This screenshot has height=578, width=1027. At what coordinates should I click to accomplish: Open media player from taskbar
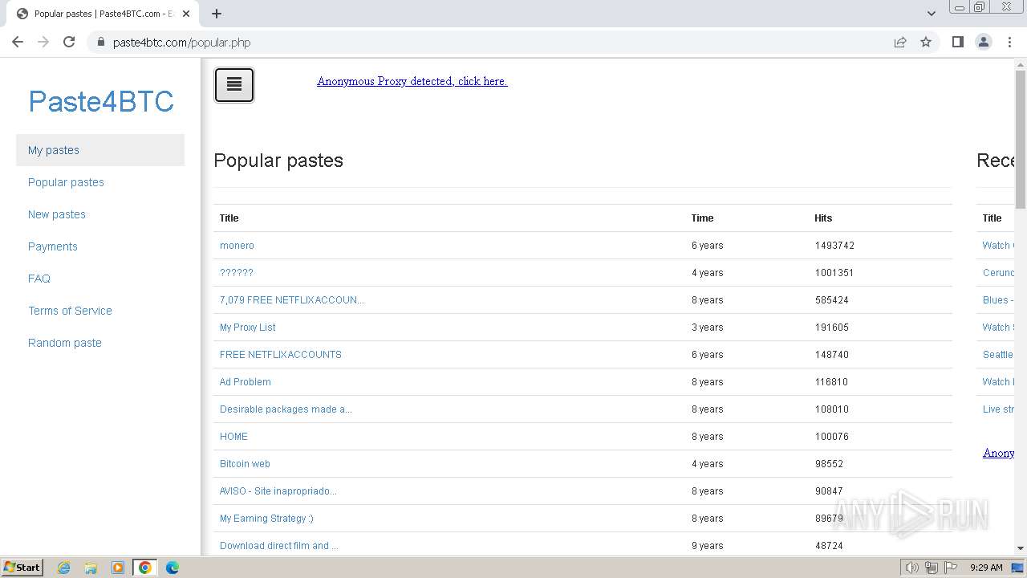pyautogui.click(x=118, y=568)
